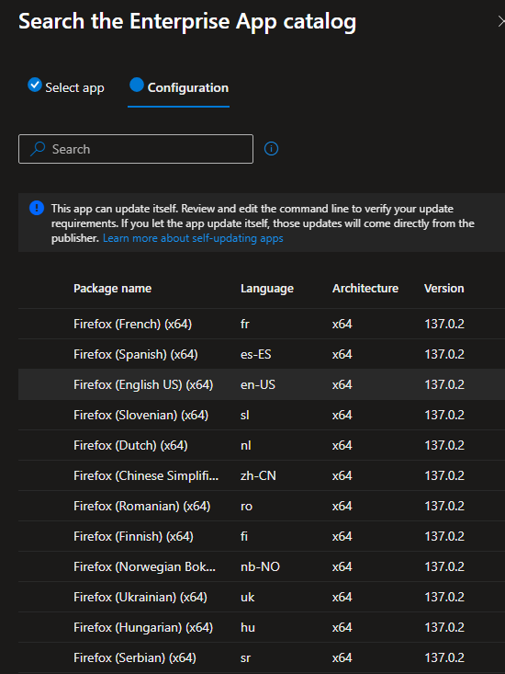Screen dimensions: 505x674
Task: Sort by Architecture column header
Action: tap(365, 289)
